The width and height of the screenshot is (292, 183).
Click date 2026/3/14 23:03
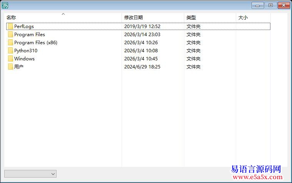tap(142, 35)
